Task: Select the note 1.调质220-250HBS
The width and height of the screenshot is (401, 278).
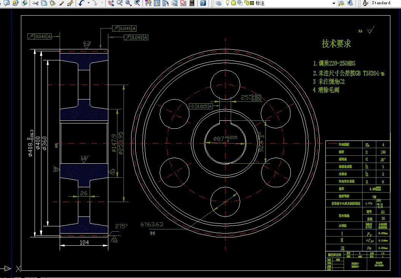Action: point(334,63)
